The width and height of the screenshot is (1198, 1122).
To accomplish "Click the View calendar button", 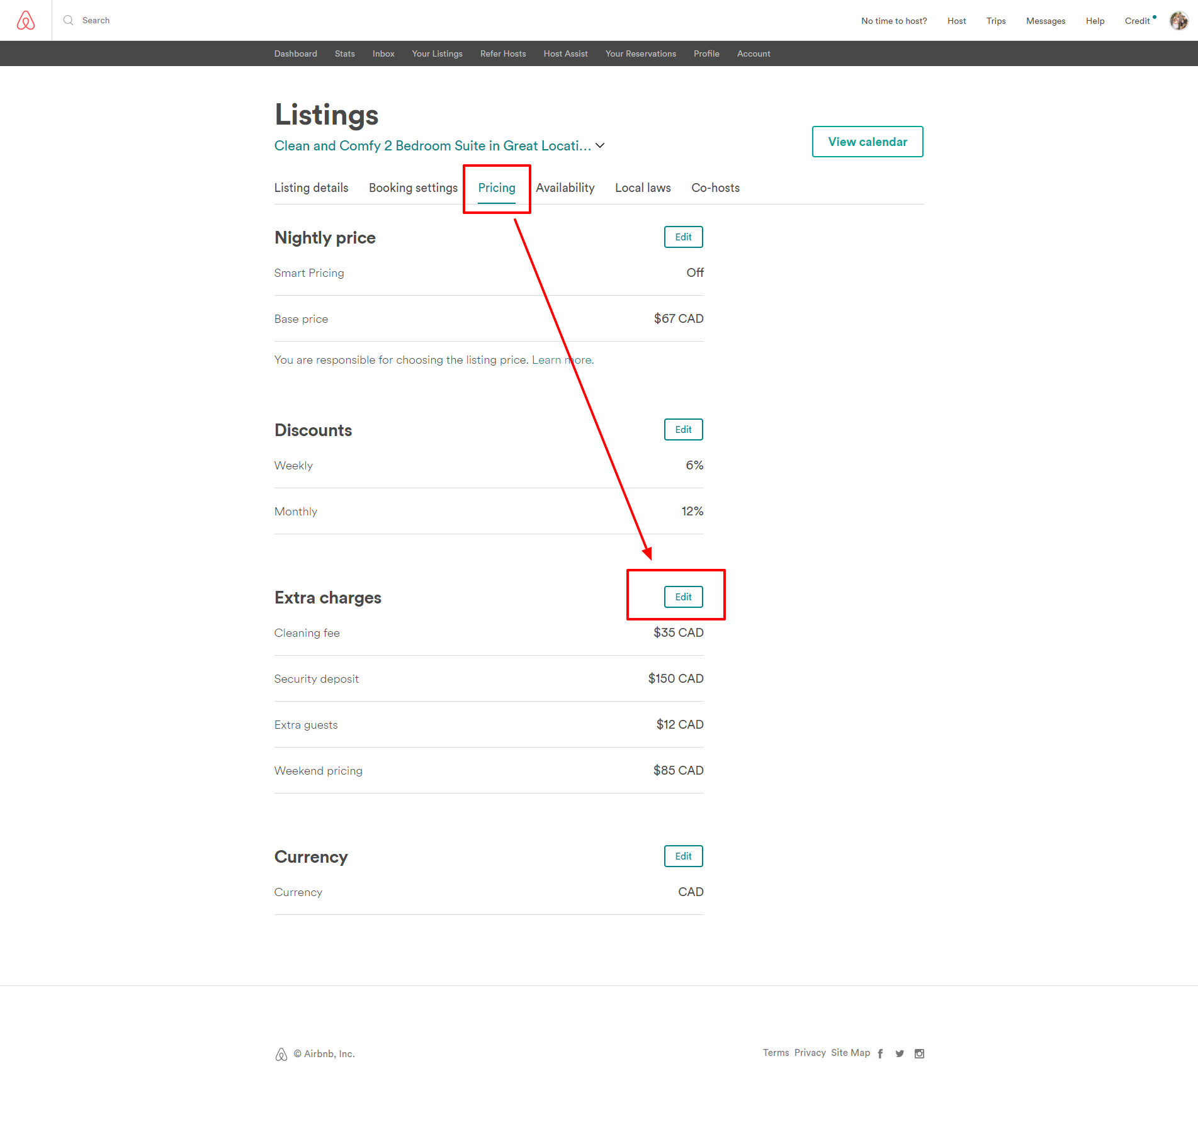I will pos(867,142).
